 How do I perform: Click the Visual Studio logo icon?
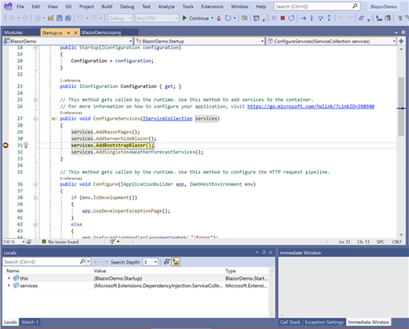9,6
